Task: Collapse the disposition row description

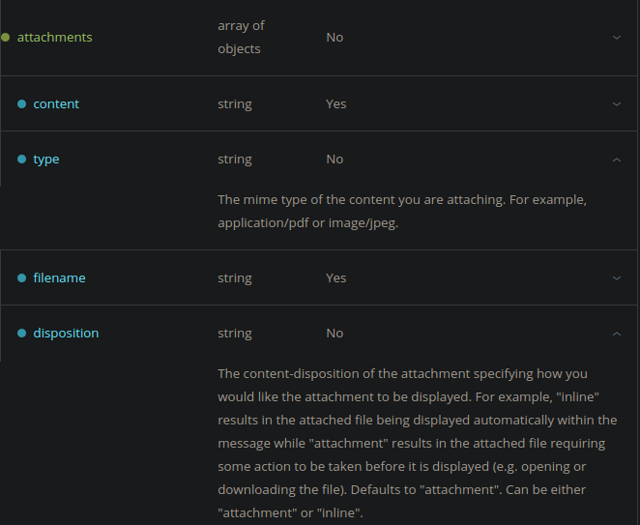Action: coord(617,334)
